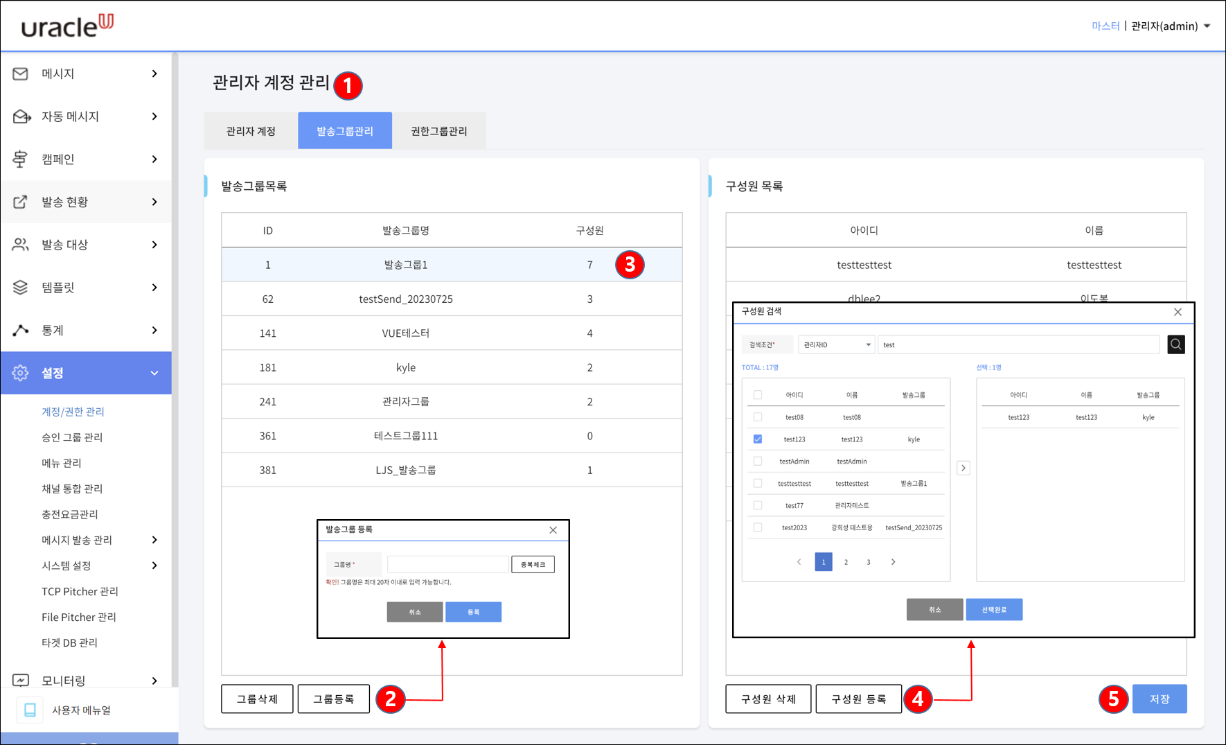Click the search magnifier in 구성원 검색
Image resolution: width=1226 pixels, height=745 pixels.
(x=1176, y=344)
